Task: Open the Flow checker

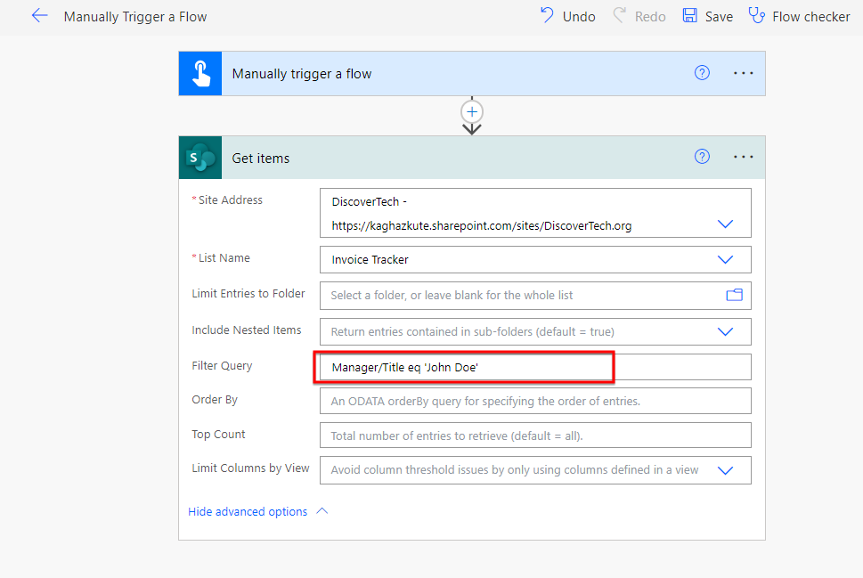Action: click(x=799, y=16)
